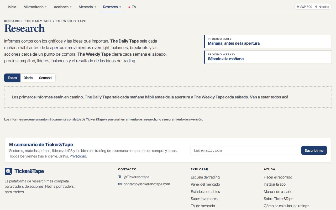Expand the Acciones dropdown arrow

pos(71,7)
